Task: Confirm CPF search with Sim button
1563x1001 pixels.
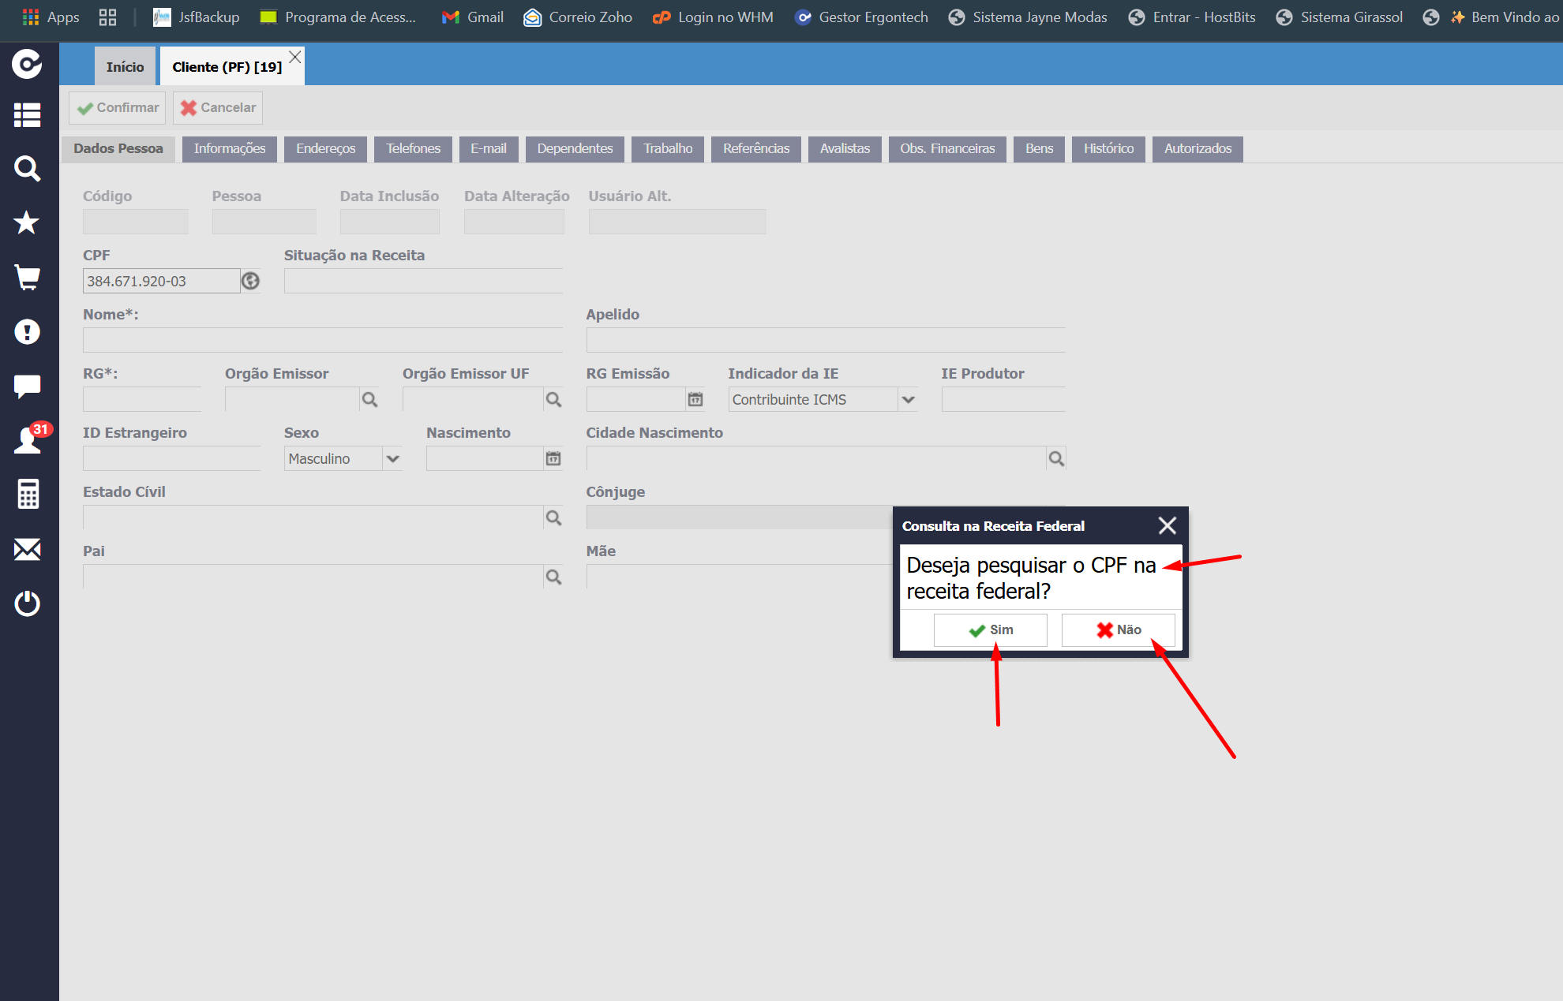Action: (x=991, y=629)
